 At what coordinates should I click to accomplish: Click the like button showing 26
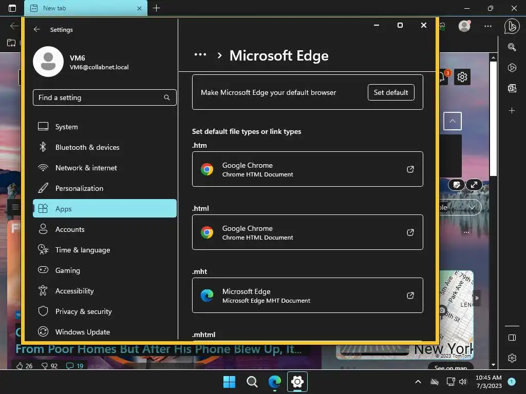tap(24, 366)
